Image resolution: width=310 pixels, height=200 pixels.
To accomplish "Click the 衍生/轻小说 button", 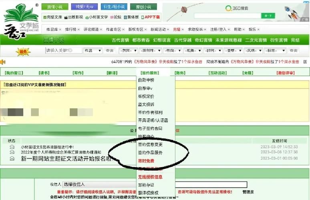I will coord(114,7).
